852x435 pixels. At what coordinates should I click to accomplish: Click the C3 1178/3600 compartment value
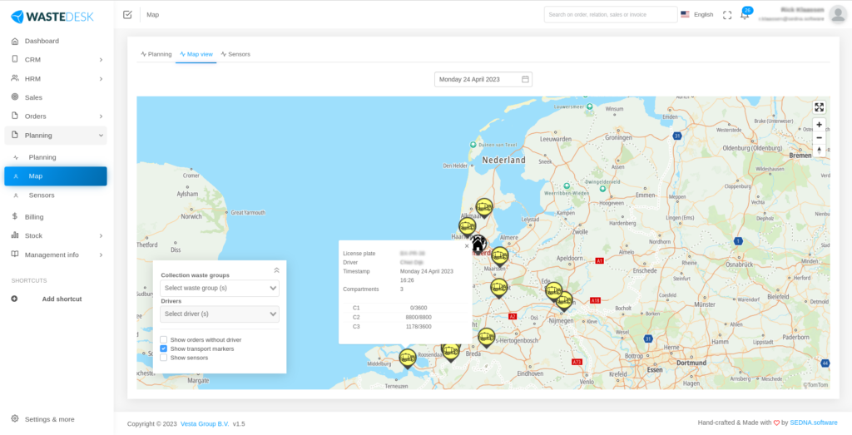click(x=419, y=326)
